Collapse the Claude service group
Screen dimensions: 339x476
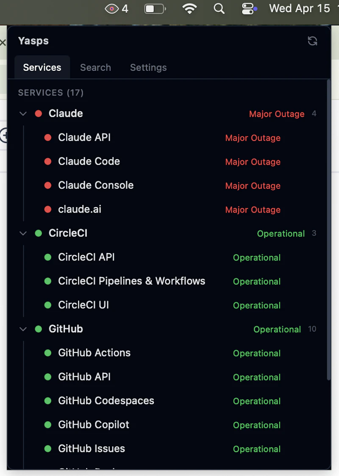(23, 113)
